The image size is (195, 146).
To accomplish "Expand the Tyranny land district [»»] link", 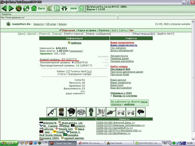I will coord(89,71).
